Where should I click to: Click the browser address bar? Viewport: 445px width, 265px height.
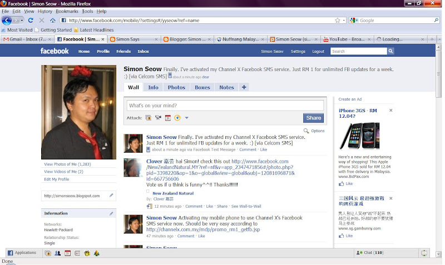[x=199, y=21]
